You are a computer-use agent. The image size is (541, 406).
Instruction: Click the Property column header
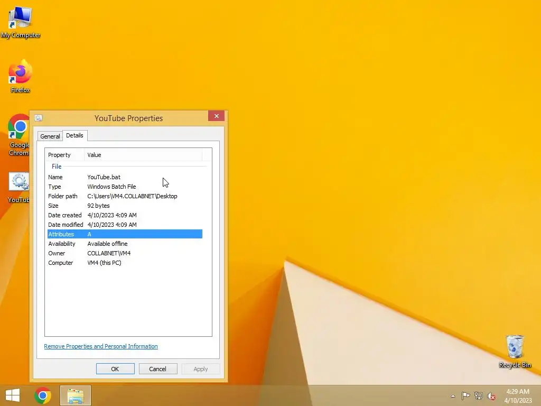(64, 155)
